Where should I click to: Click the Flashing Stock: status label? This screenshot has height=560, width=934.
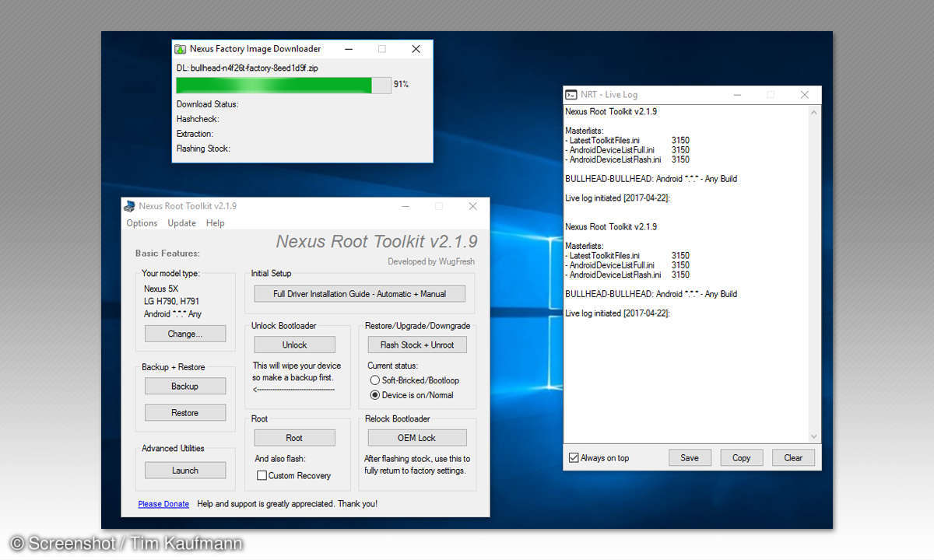203,149
